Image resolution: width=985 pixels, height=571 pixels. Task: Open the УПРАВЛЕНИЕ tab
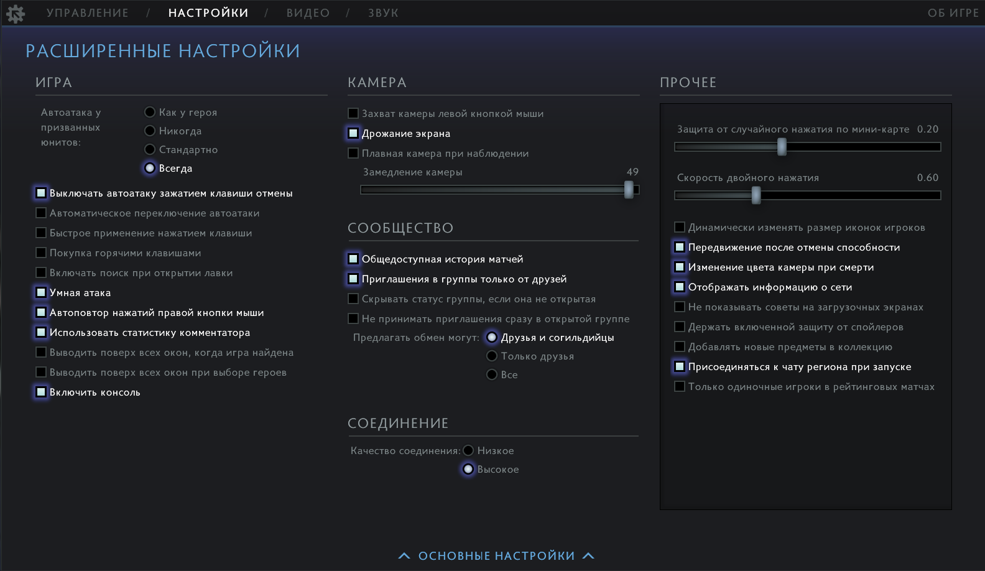88,13
